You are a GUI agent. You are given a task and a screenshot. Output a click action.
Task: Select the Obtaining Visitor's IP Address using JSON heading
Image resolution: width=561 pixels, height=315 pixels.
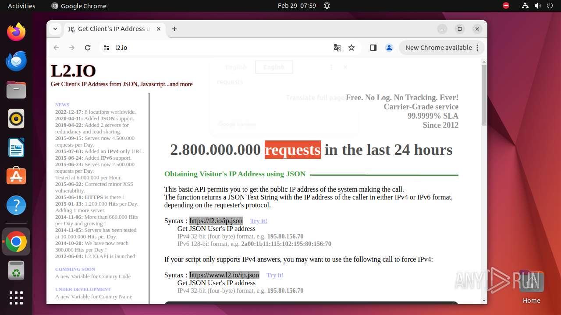tap(235, 174)
